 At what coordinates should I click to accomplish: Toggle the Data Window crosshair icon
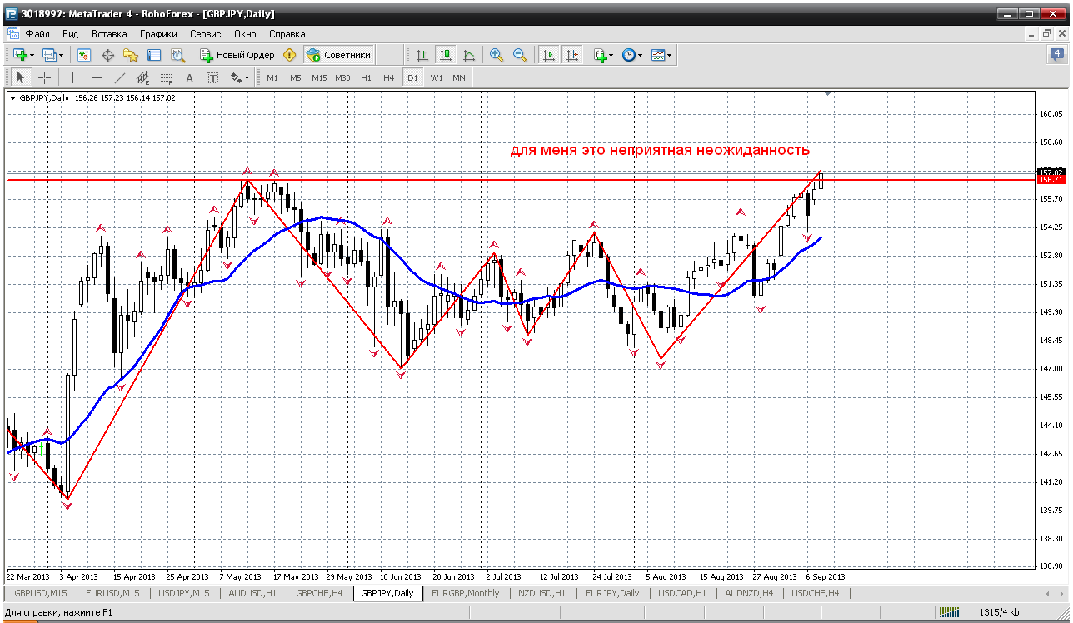(x=107, y=55)
